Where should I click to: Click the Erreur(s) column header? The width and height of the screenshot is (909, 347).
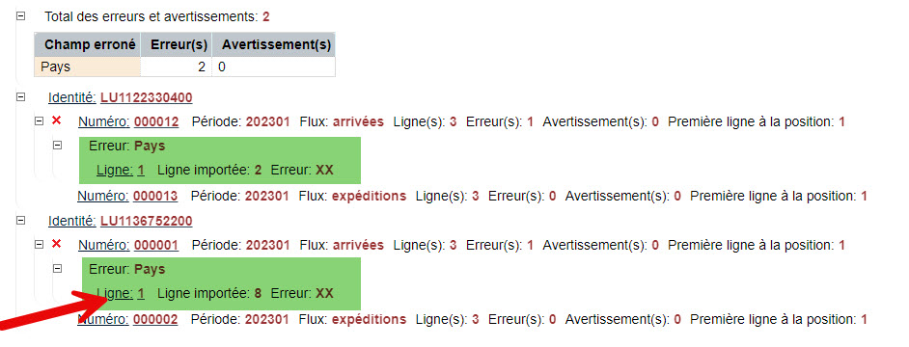tap(177, 44)
